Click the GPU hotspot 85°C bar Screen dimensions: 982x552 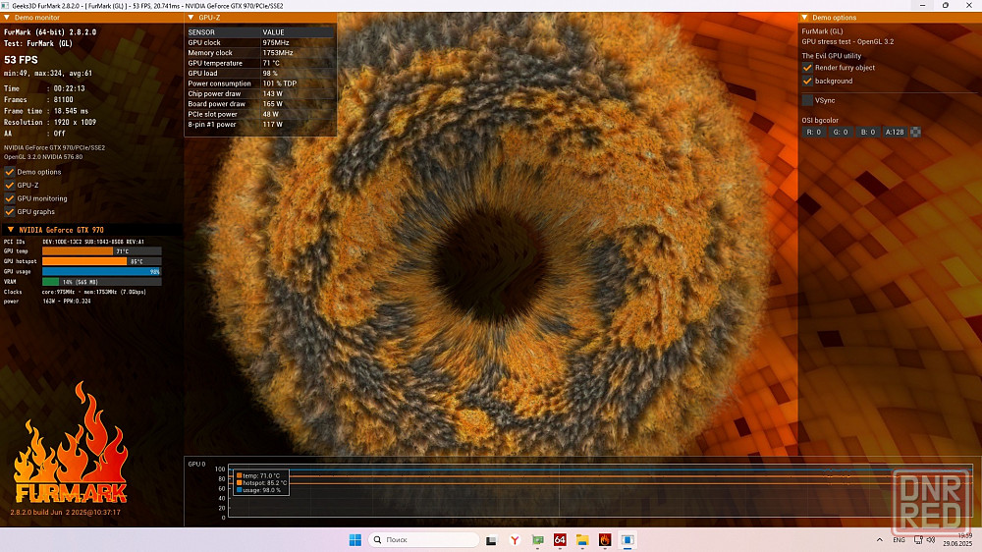[101, 261]
